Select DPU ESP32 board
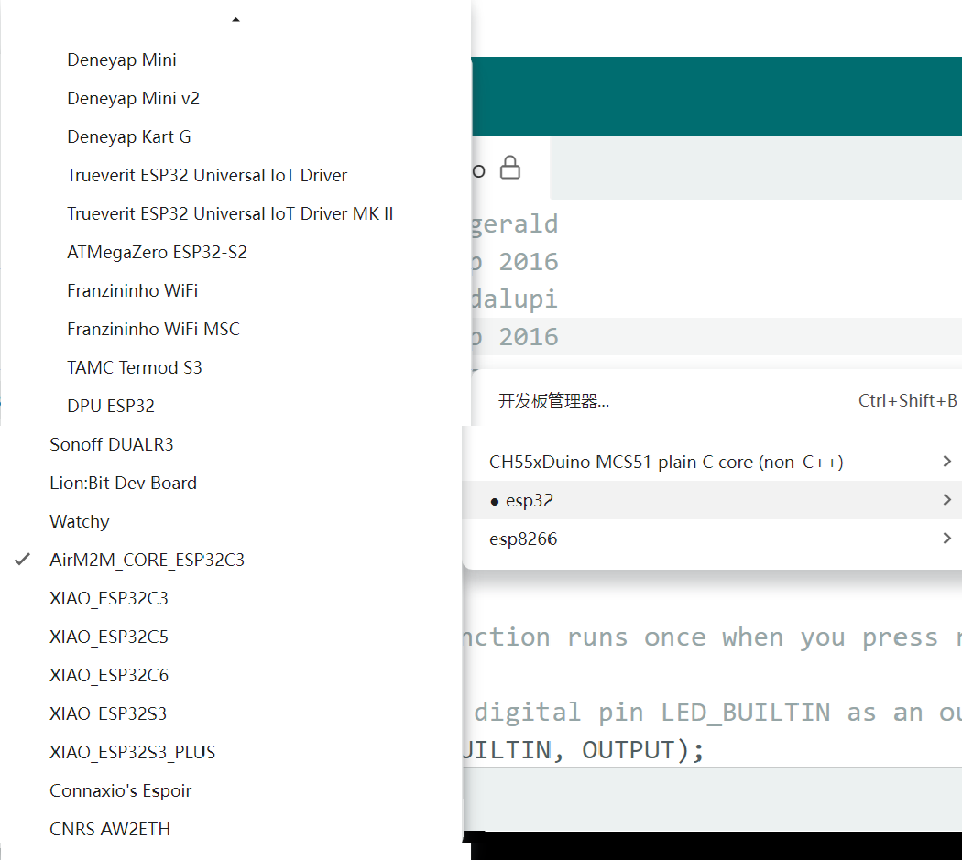 tap(111, 406)
